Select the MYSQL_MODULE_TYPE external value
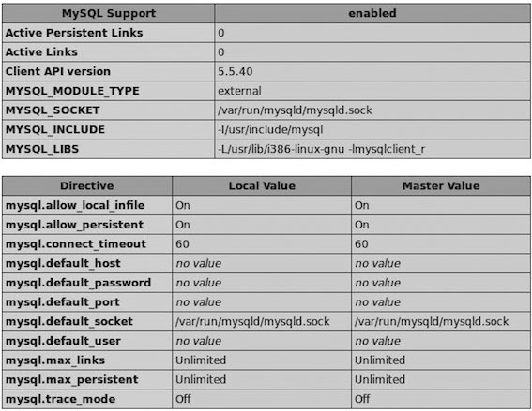 point(239,91)
